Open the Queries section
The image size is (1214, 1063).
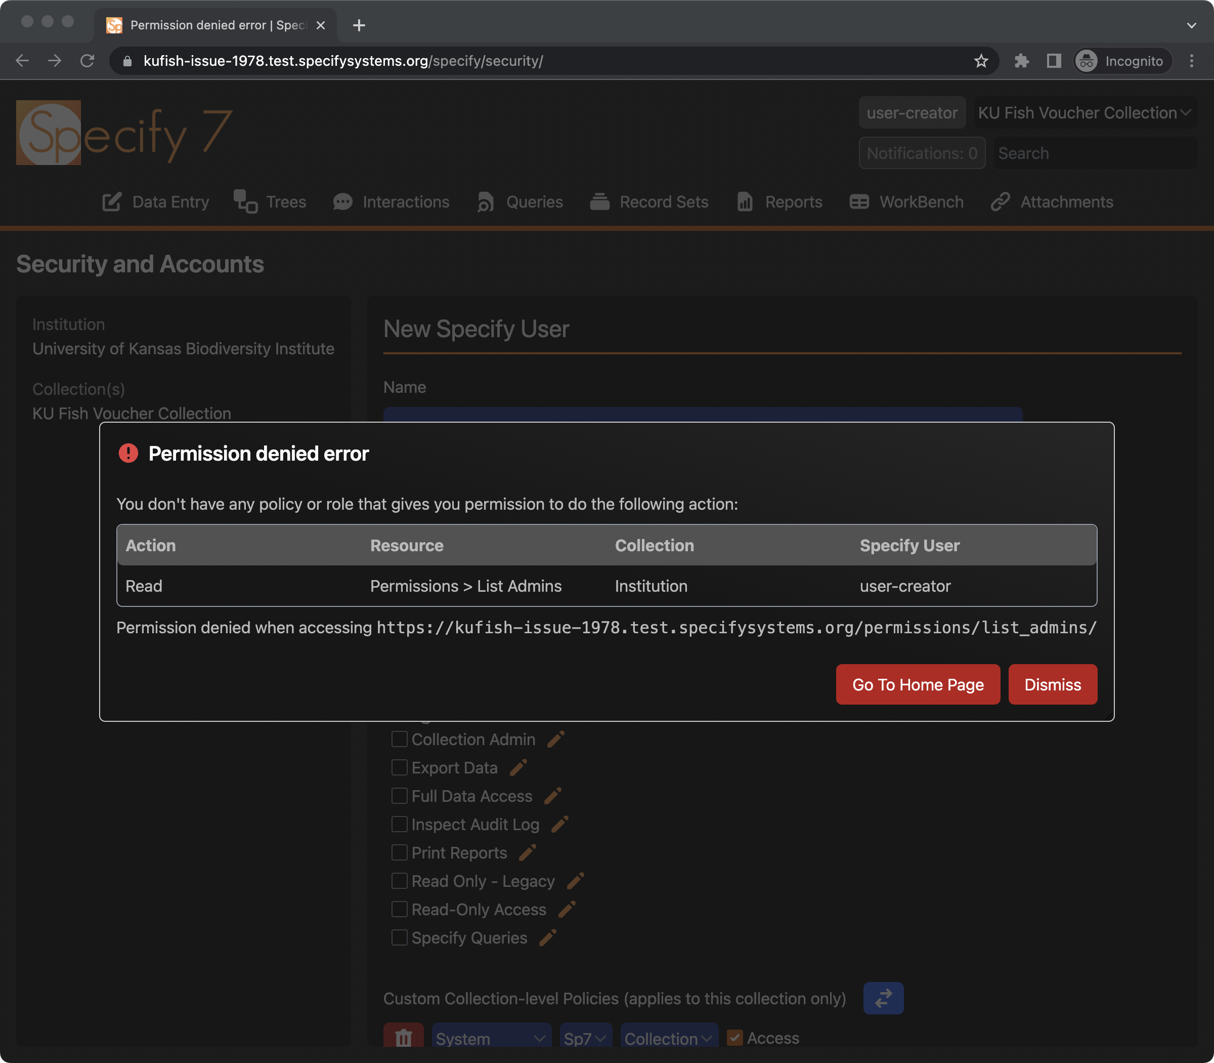[533, 201]
